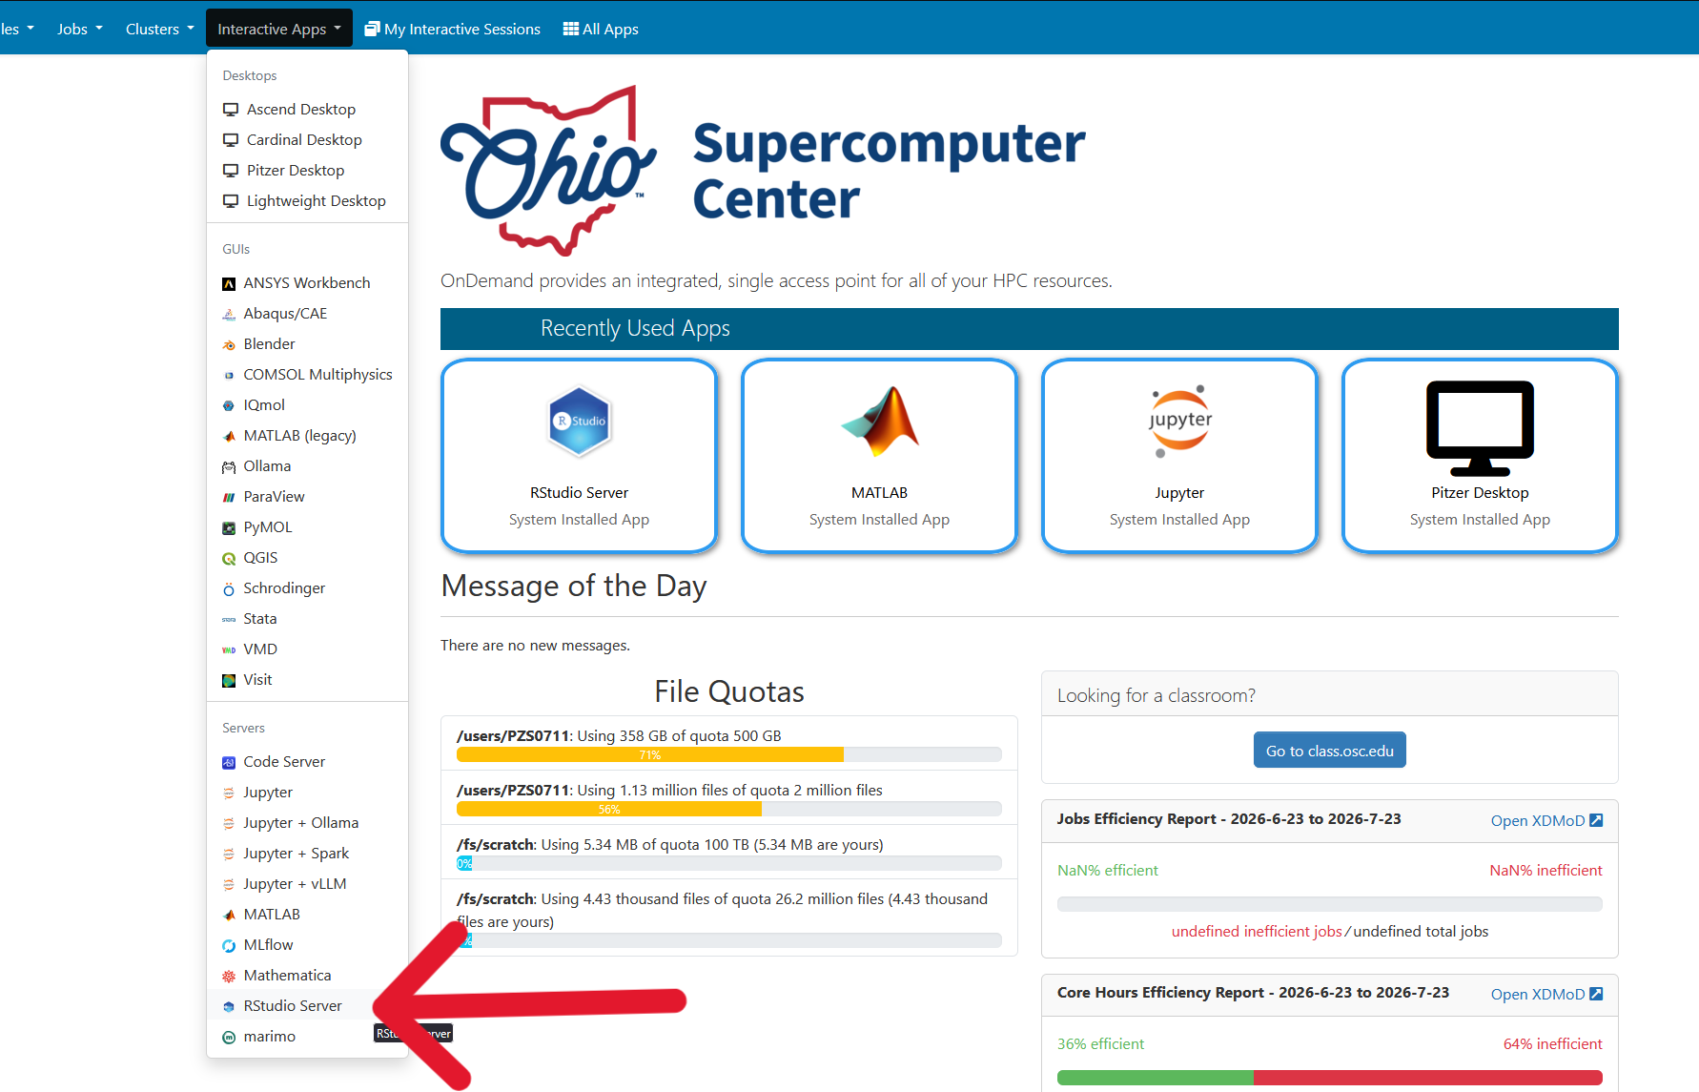Expand the Clusters dropdown menu
This screenshot has width=1699, height=1092.
point(159,29)
